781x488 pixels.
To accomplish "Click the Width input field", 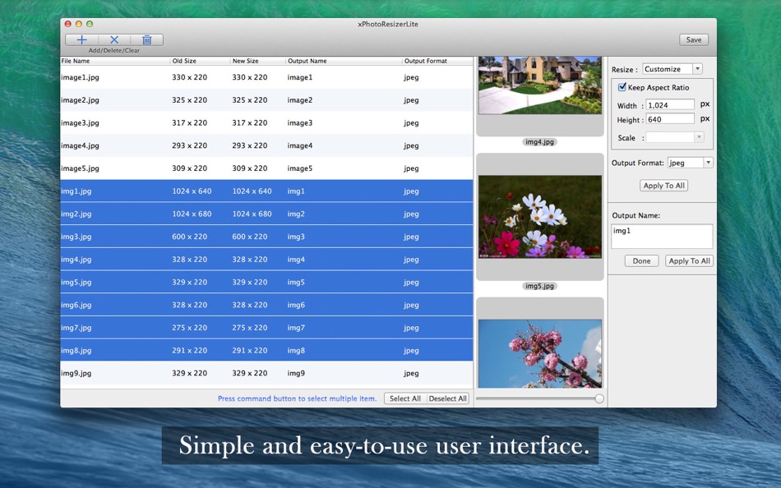I will [670, 104].
